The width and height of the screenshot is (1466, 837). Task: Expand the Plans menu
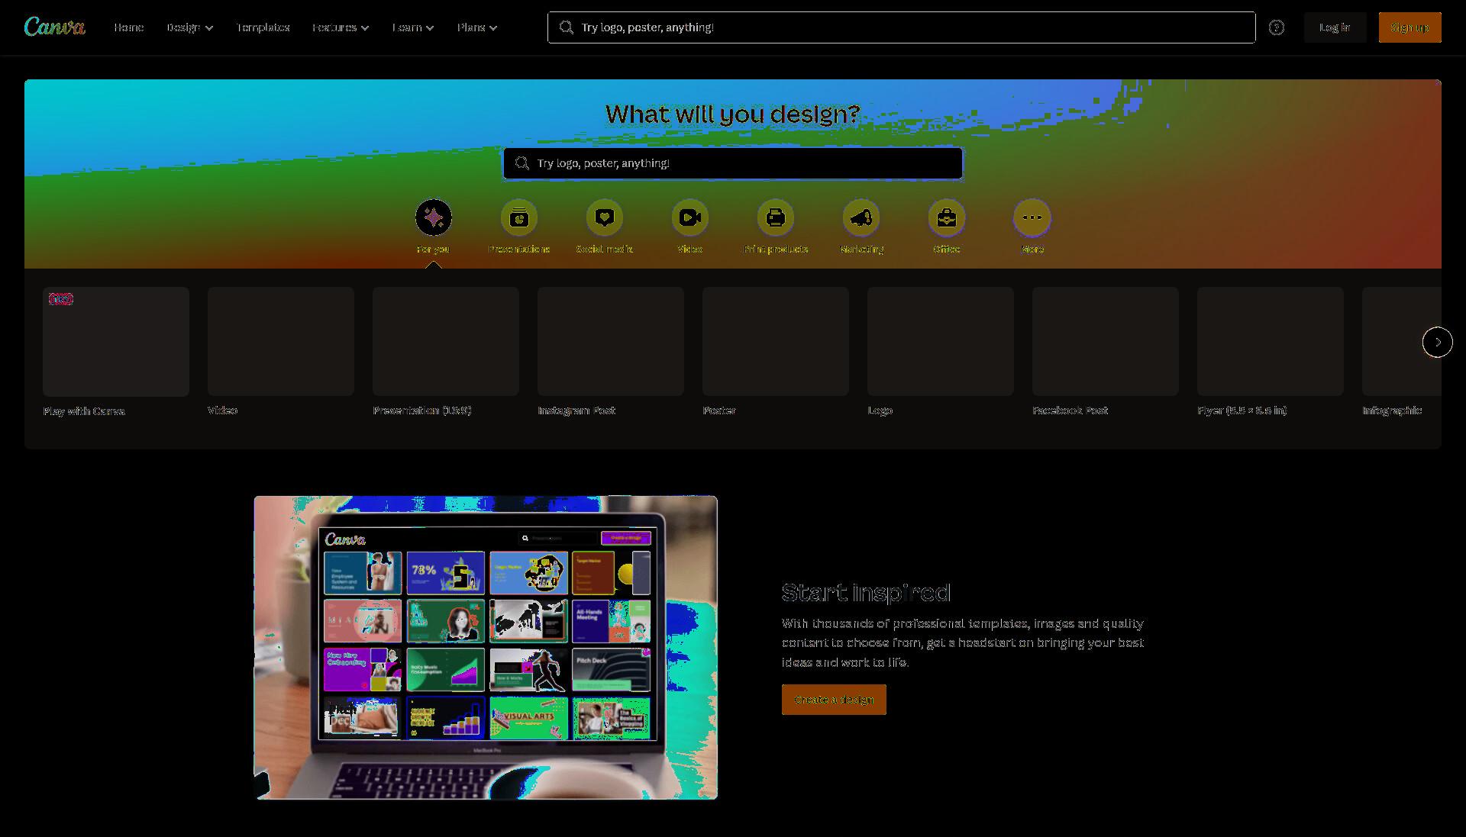[x=477, y=27]
